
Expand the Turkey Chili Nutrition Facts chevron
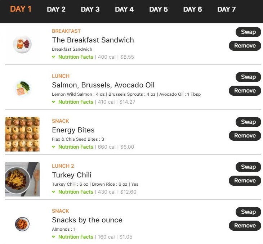click(54, 192)
